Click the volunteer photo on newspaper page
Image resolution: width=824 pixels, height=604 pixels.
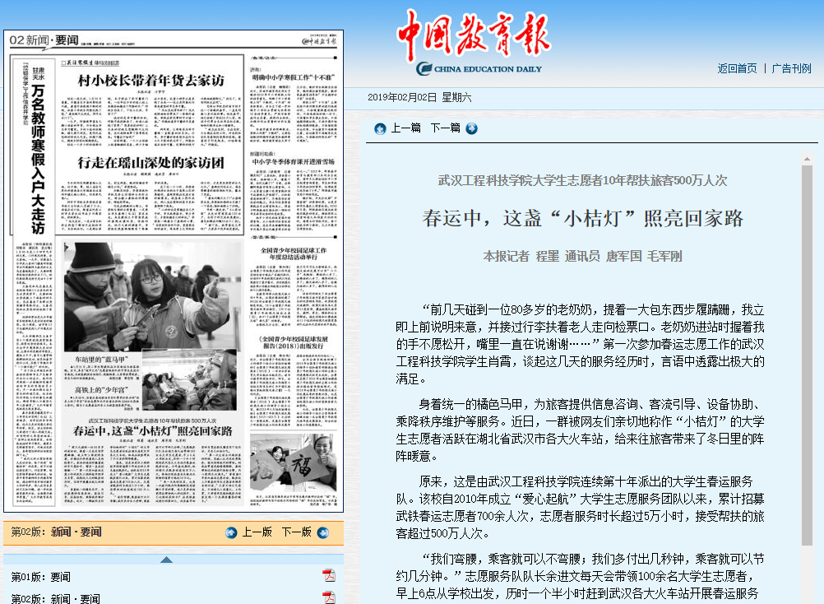(150, 296)
